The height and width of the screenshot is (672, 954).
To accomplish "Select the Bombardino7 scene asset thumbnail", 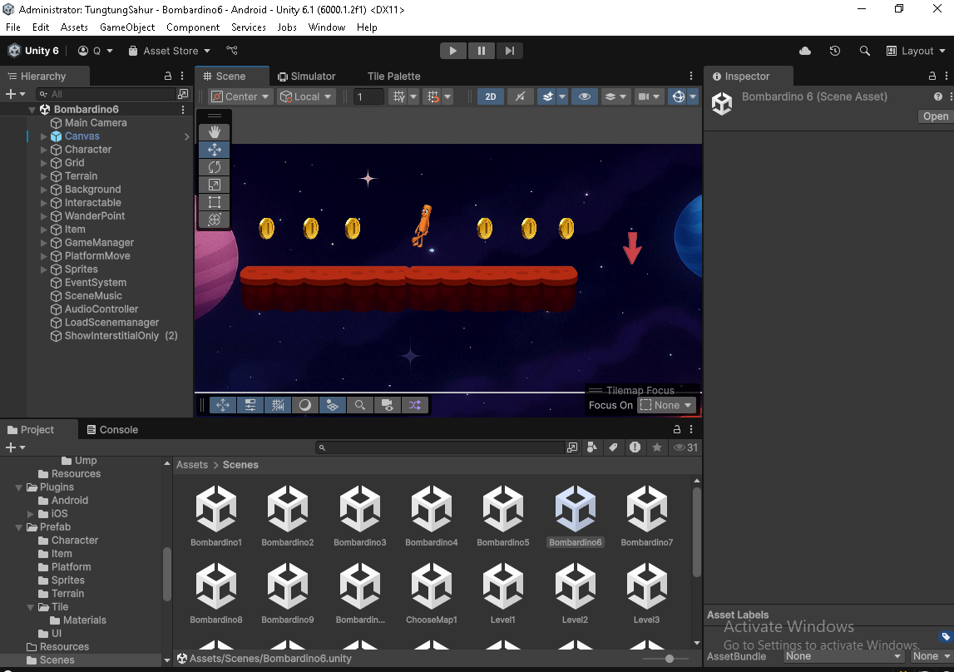I will point(646,508).
